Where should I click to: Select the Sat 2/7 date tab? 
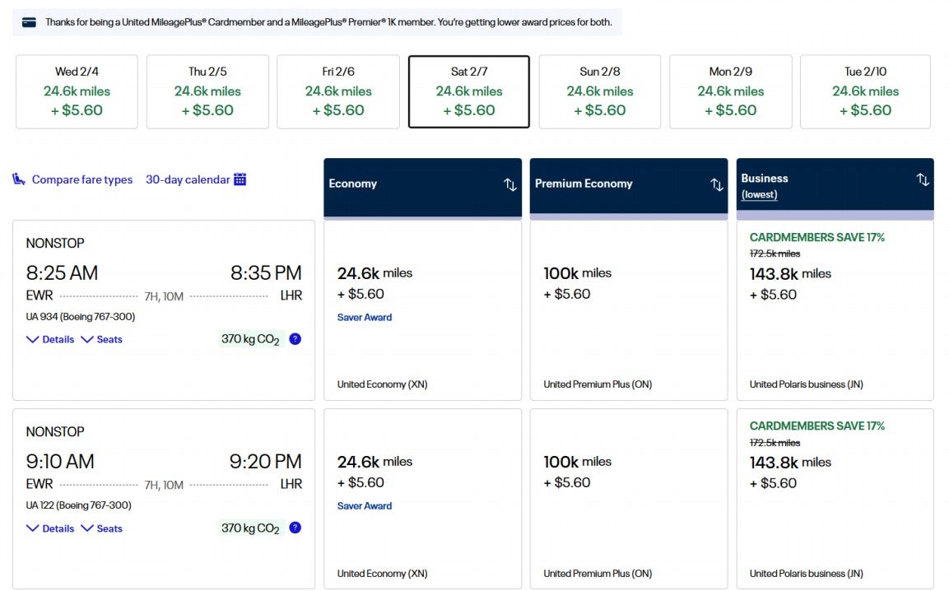point(468,91)
